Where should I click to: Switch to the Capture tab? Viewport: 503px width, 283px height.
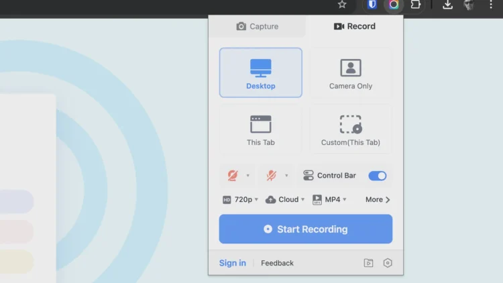(258, 26)
